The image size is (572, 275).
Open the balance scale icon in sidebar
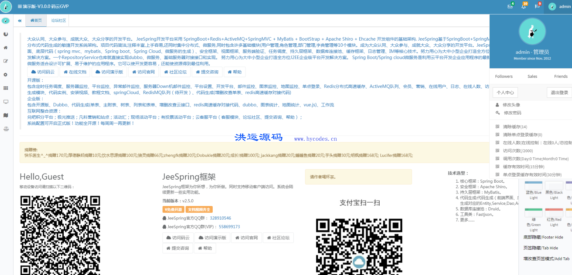[6, 129]
